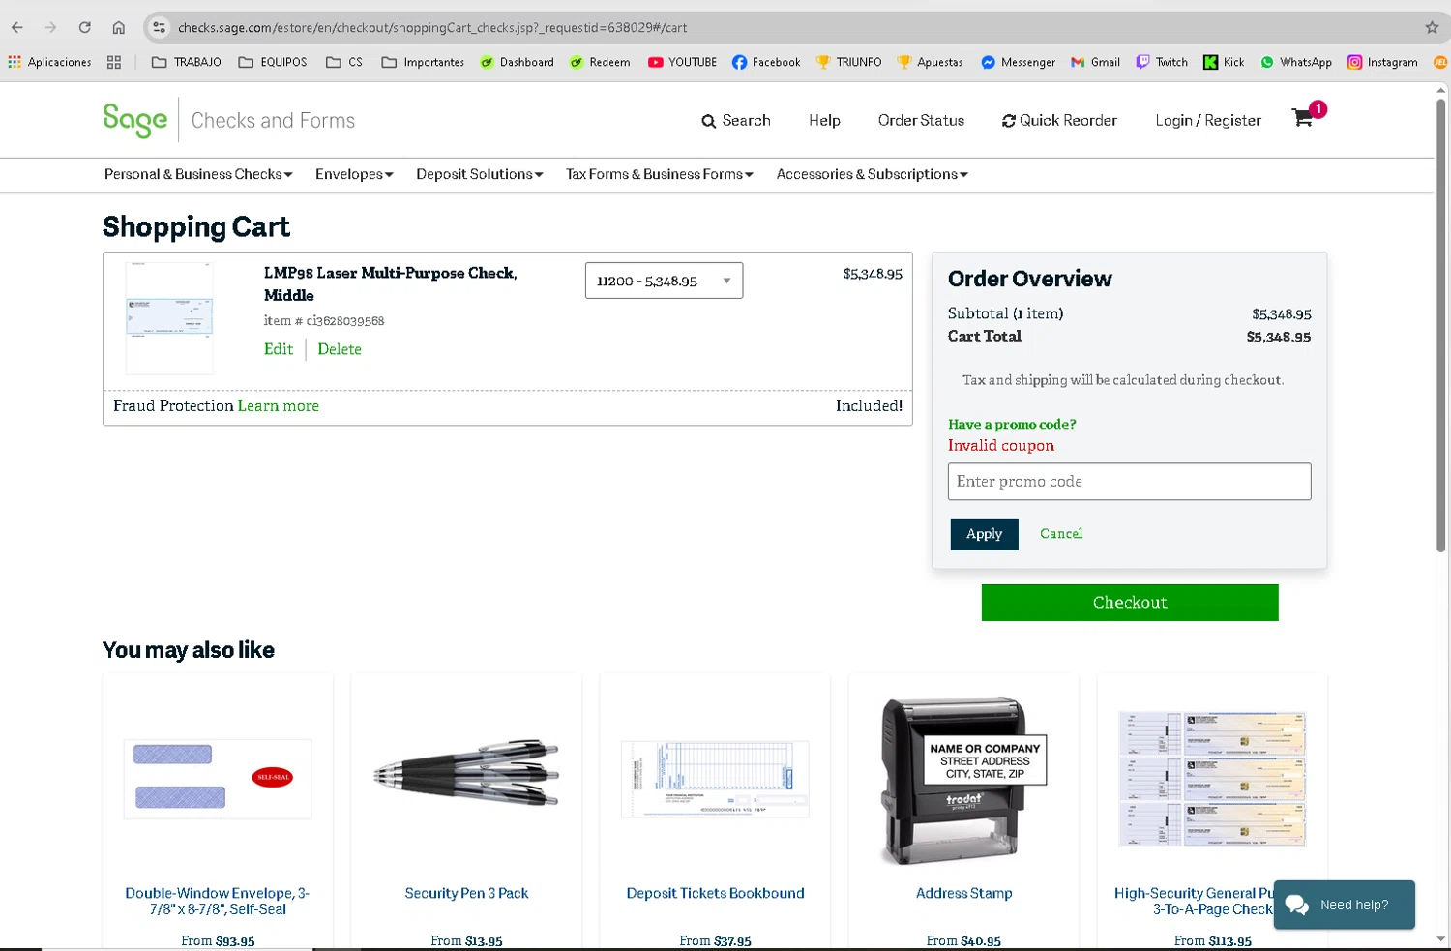Open the LMP98 check thumbnail
The width and height of the screenshot is (1451, 951).
[169, 317]
